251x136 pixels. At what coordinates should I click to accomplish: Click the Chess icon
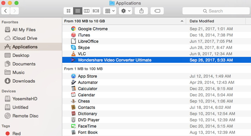73,101
